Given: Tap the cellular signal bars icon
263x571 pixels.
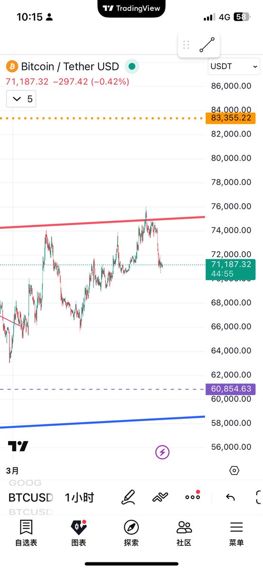Looking at the screenshot, I should point(209,17).
